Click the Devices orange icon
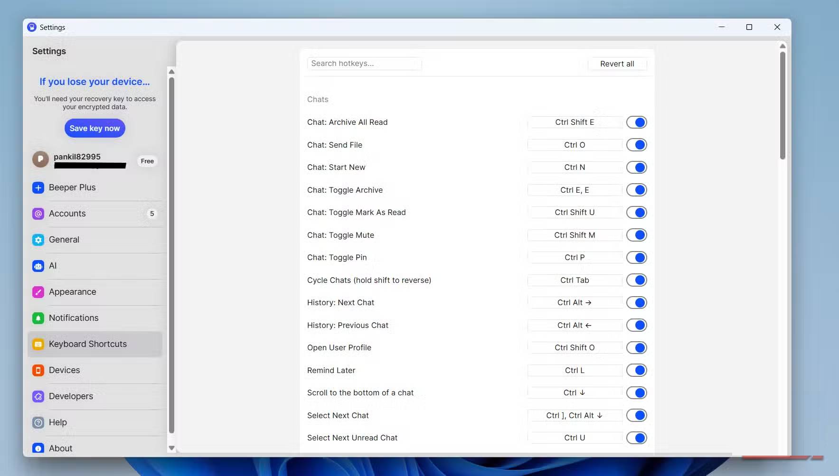This screenshot has width=839, height=476. pyautogui.click(x=38, y=370)
